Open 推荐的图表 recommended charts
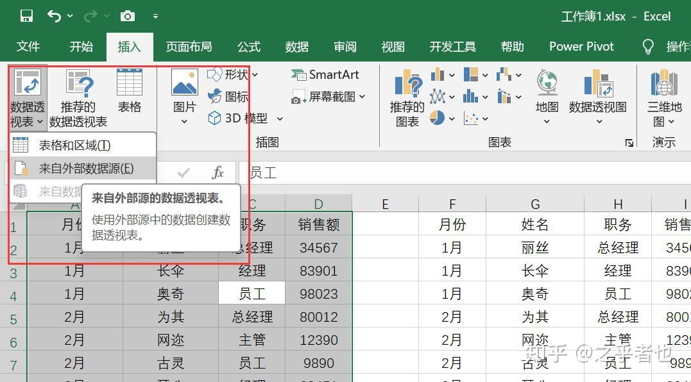691x382 pixels. [x=406, y=96]
